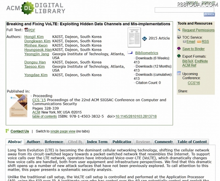Switch to the Comments tab
The height and width of the screenshot is (181, 220).
click(164, 142)
